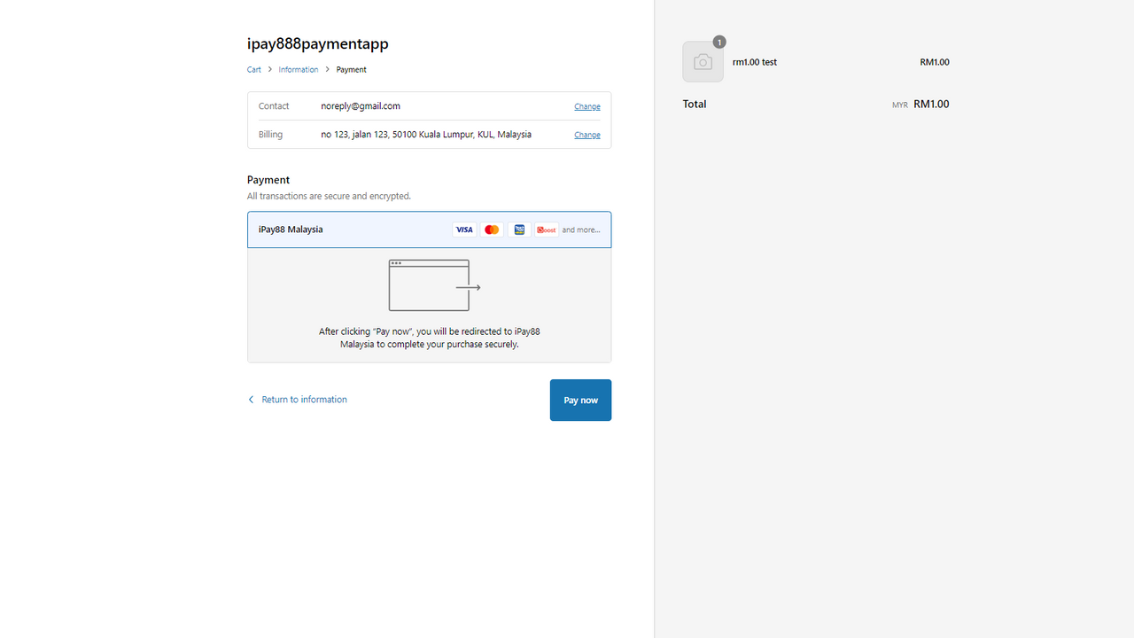1134x638 pixels.
Task: Click the Payment breadcrumb step
Action: pyautogui.click(x=351, y=69)
